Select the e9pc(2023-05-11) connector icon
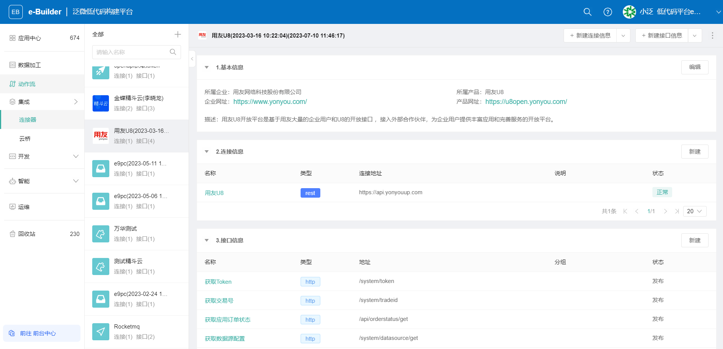The image size is (723, 349). click(x=101, y=168)
